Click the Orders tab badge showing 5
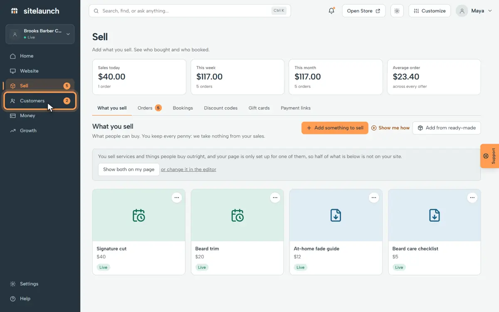Image resolution: width=499 pixels, height=312 pixels. click(x=158, y=108)
